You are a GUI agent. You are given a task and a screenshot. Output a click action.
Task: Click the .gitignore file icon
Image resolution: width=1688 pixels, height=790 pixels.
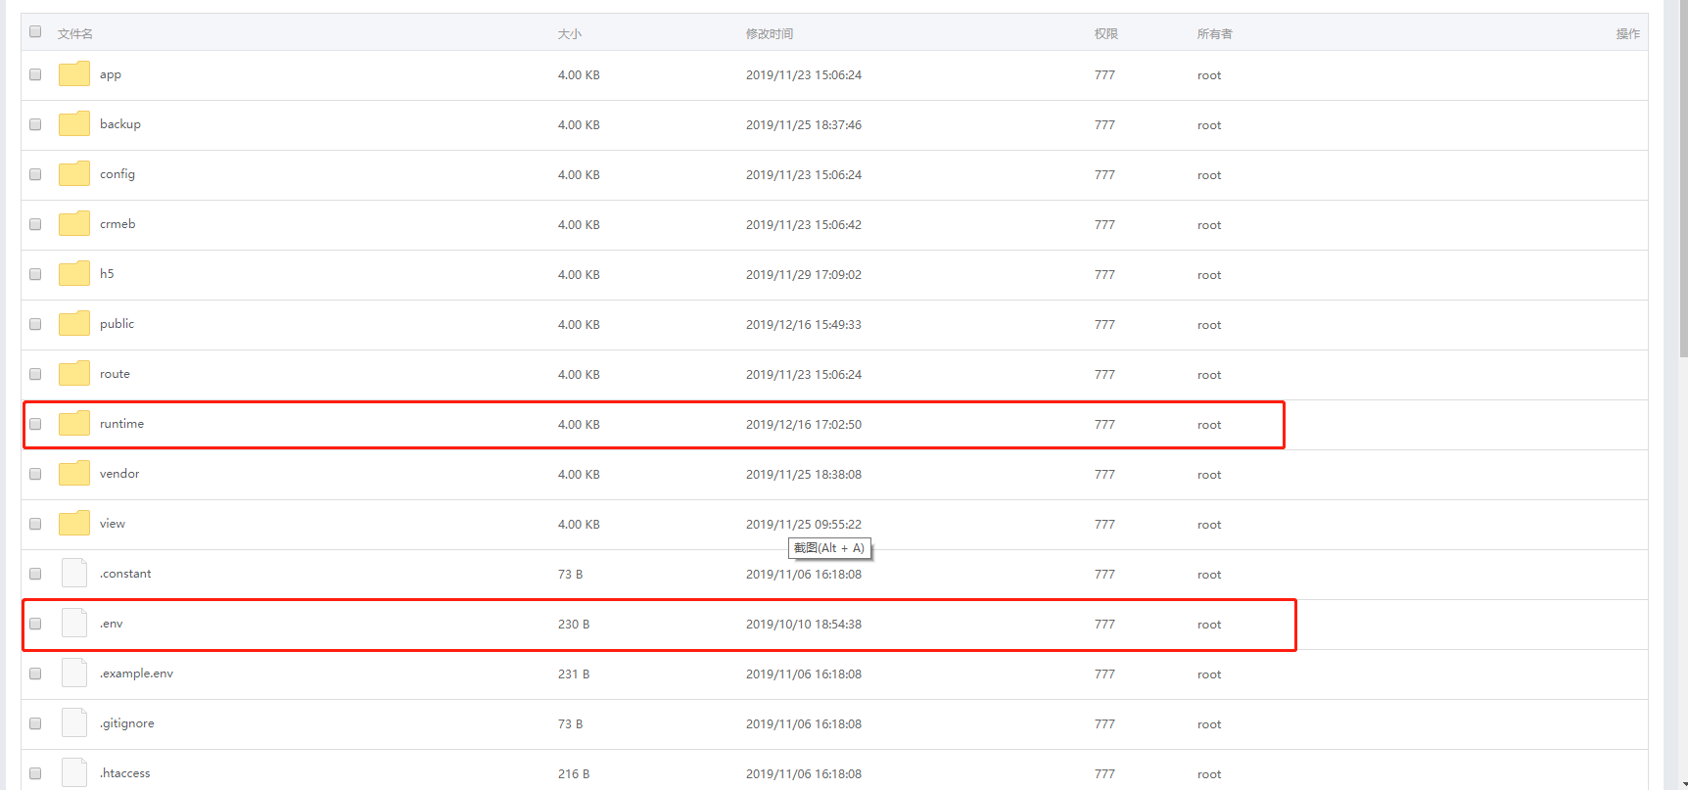74,722
